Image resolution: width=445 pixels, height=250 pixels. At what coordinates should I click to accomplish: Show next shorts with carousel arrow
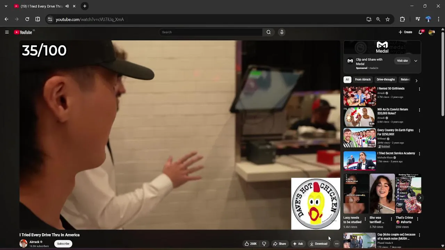click(x=420, y=198)
